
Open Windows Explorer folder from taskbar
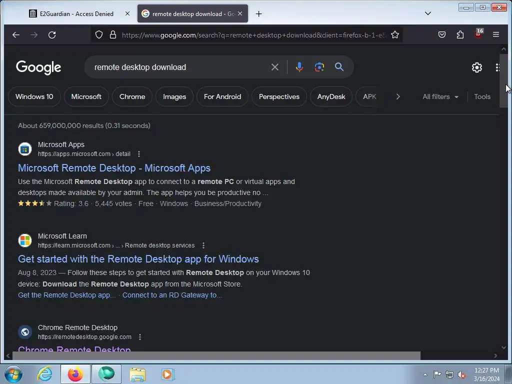[x=137, y=374]
